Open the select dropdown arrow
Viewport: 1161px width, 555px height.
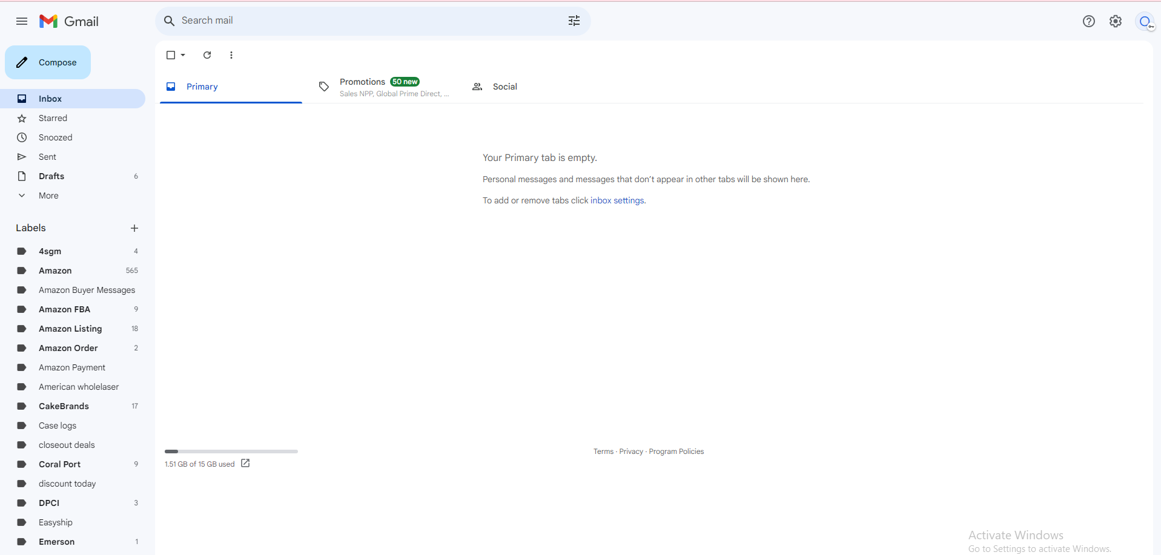(183, 55)
